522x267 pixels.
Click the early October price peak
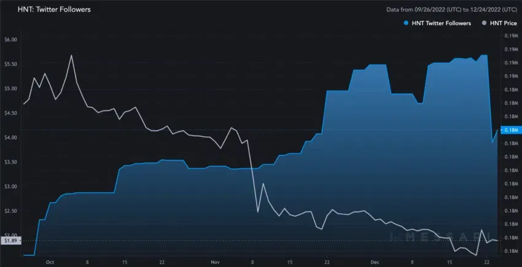71,55
